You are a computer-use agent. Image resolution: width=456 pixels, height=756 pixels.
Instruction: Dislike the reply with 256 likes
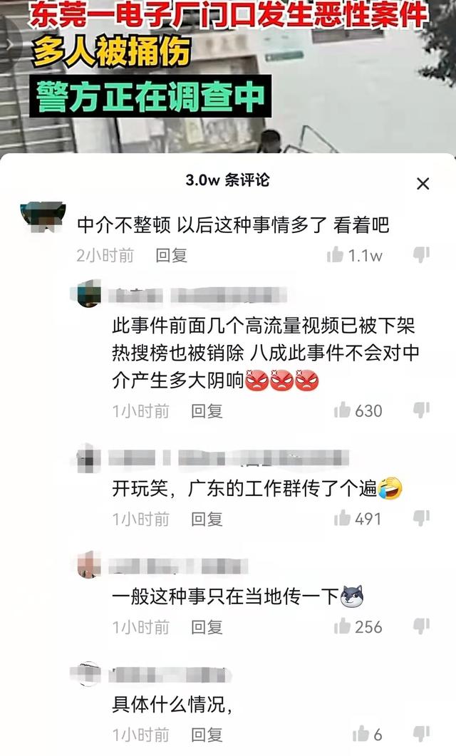[421, 626]
